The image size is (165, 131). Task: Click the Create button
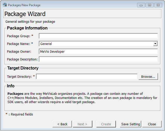tap(106, 124)
